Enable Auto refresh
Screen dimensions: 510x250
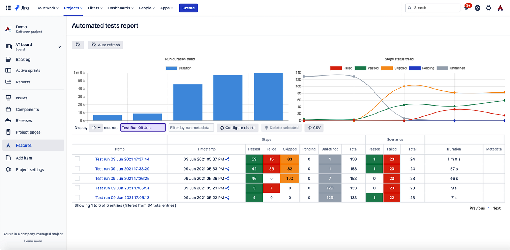(105, 45)
